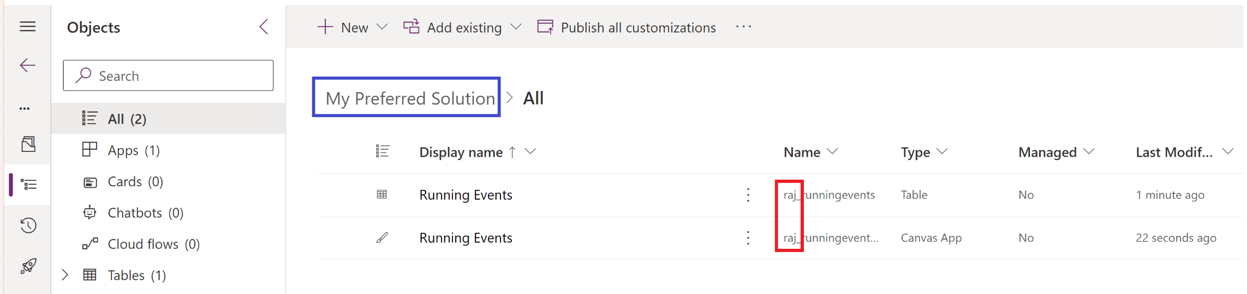Click in the Objects search box
The image size is (1247, 294).
click(x=168, y=76)
